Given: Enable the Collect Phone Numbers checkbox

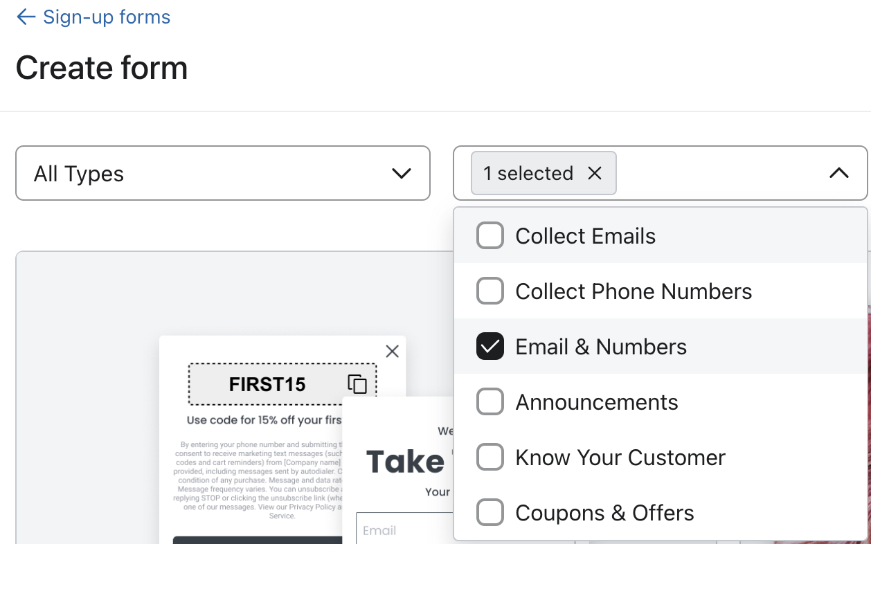Looking at the screenshot, I should pyautogui.click(x=490, y=291).
